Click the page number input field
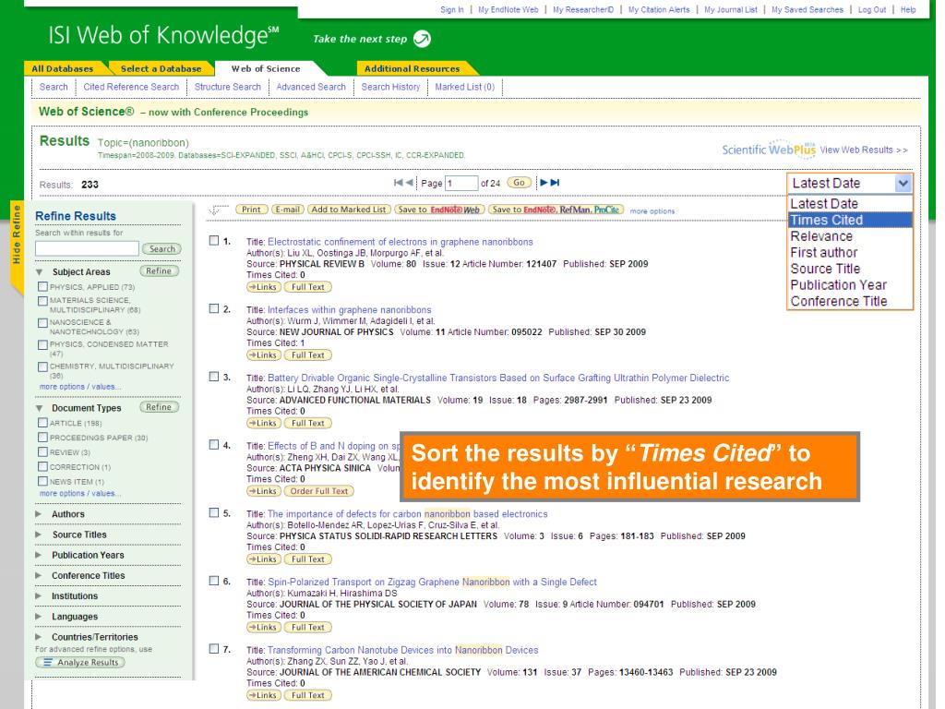The image size is (945, 709). (x=461, y=184)
